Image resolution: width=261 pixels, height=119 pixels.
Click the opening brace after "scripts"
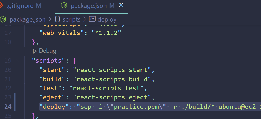tap(74, 61)
